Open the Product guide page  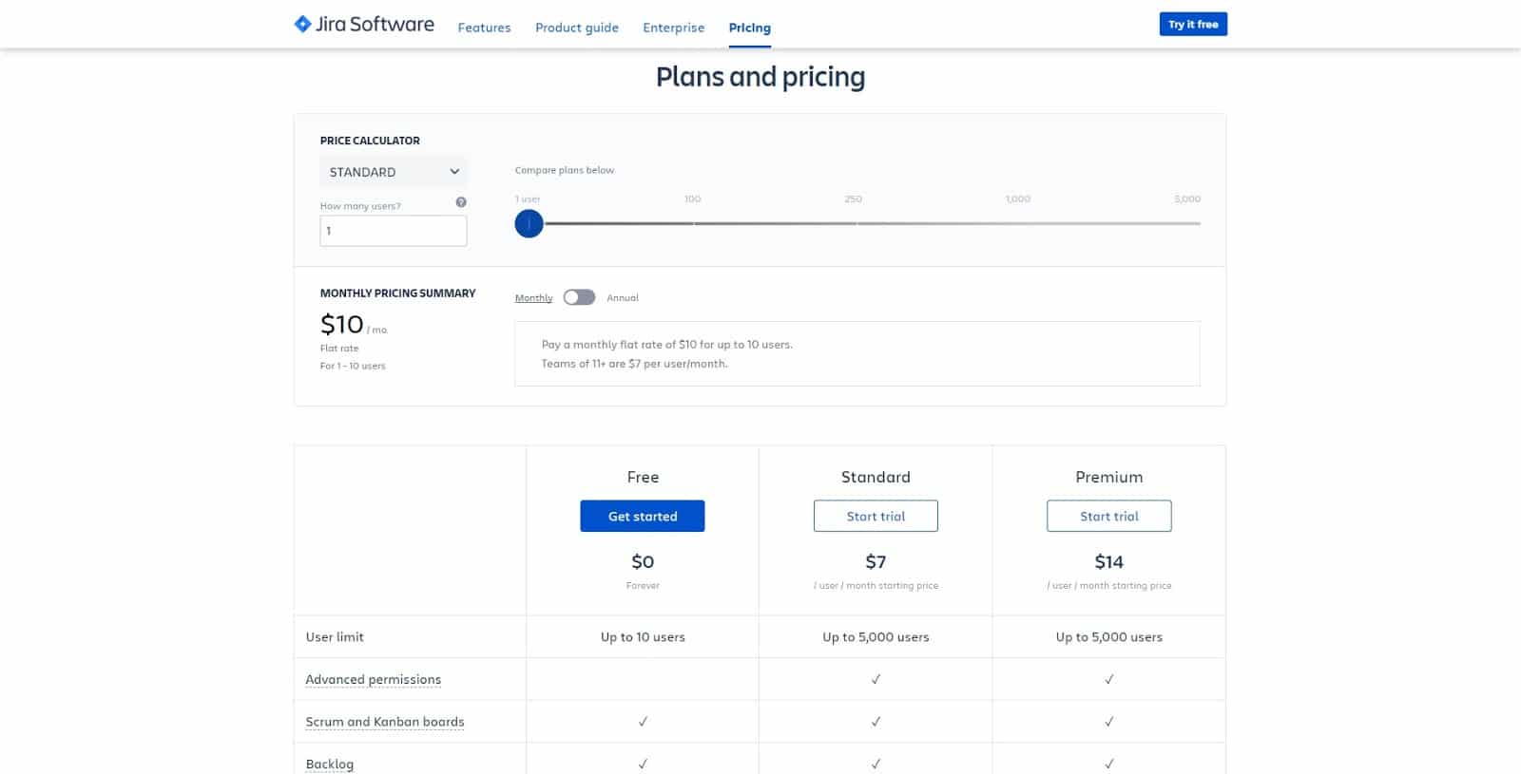click(x=576, y=28)
